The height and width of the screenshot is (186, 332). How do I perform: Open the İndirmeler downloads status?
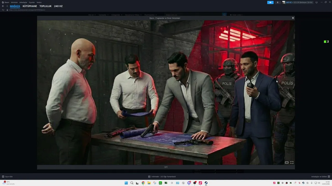click(x=162, y=177)
